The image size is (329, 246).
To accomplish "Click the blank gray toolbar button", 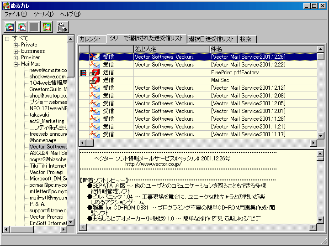I will 34,27.
